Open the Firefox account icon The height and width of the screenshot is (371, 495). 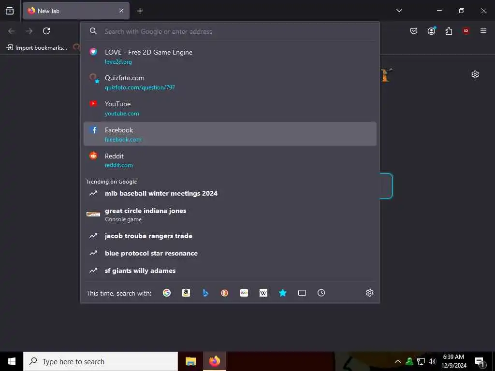[431, 31]
